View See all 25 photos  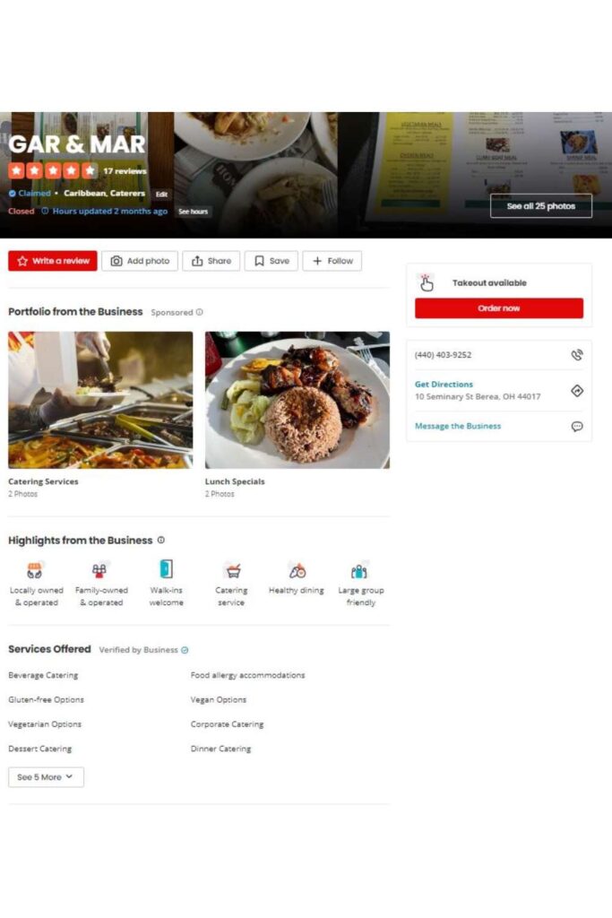pos(541,206)
